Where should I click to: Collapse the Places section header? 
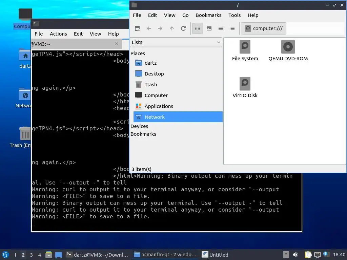pos(138,53)
